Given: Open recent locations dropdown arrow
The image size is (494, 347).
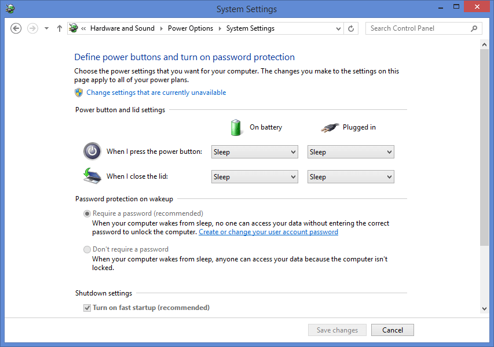Looking at the screenshot, I should point(47,28).
